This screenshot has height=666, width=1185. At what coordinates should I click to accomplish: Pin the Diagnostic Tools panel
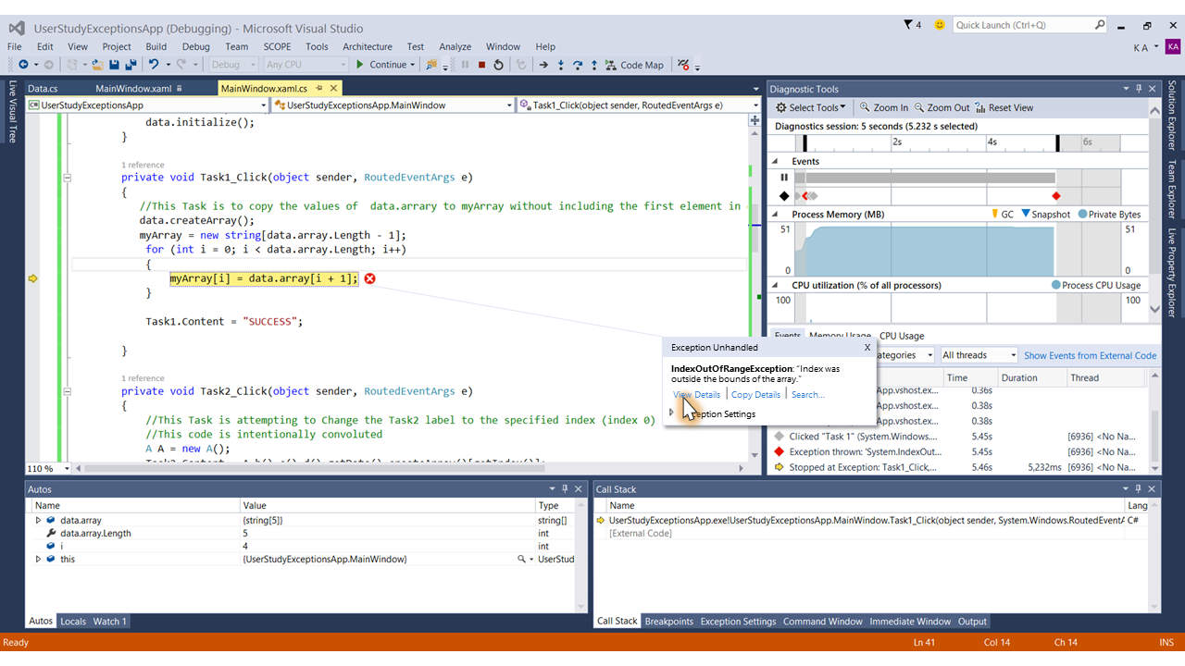click(x=1138, y=89)
